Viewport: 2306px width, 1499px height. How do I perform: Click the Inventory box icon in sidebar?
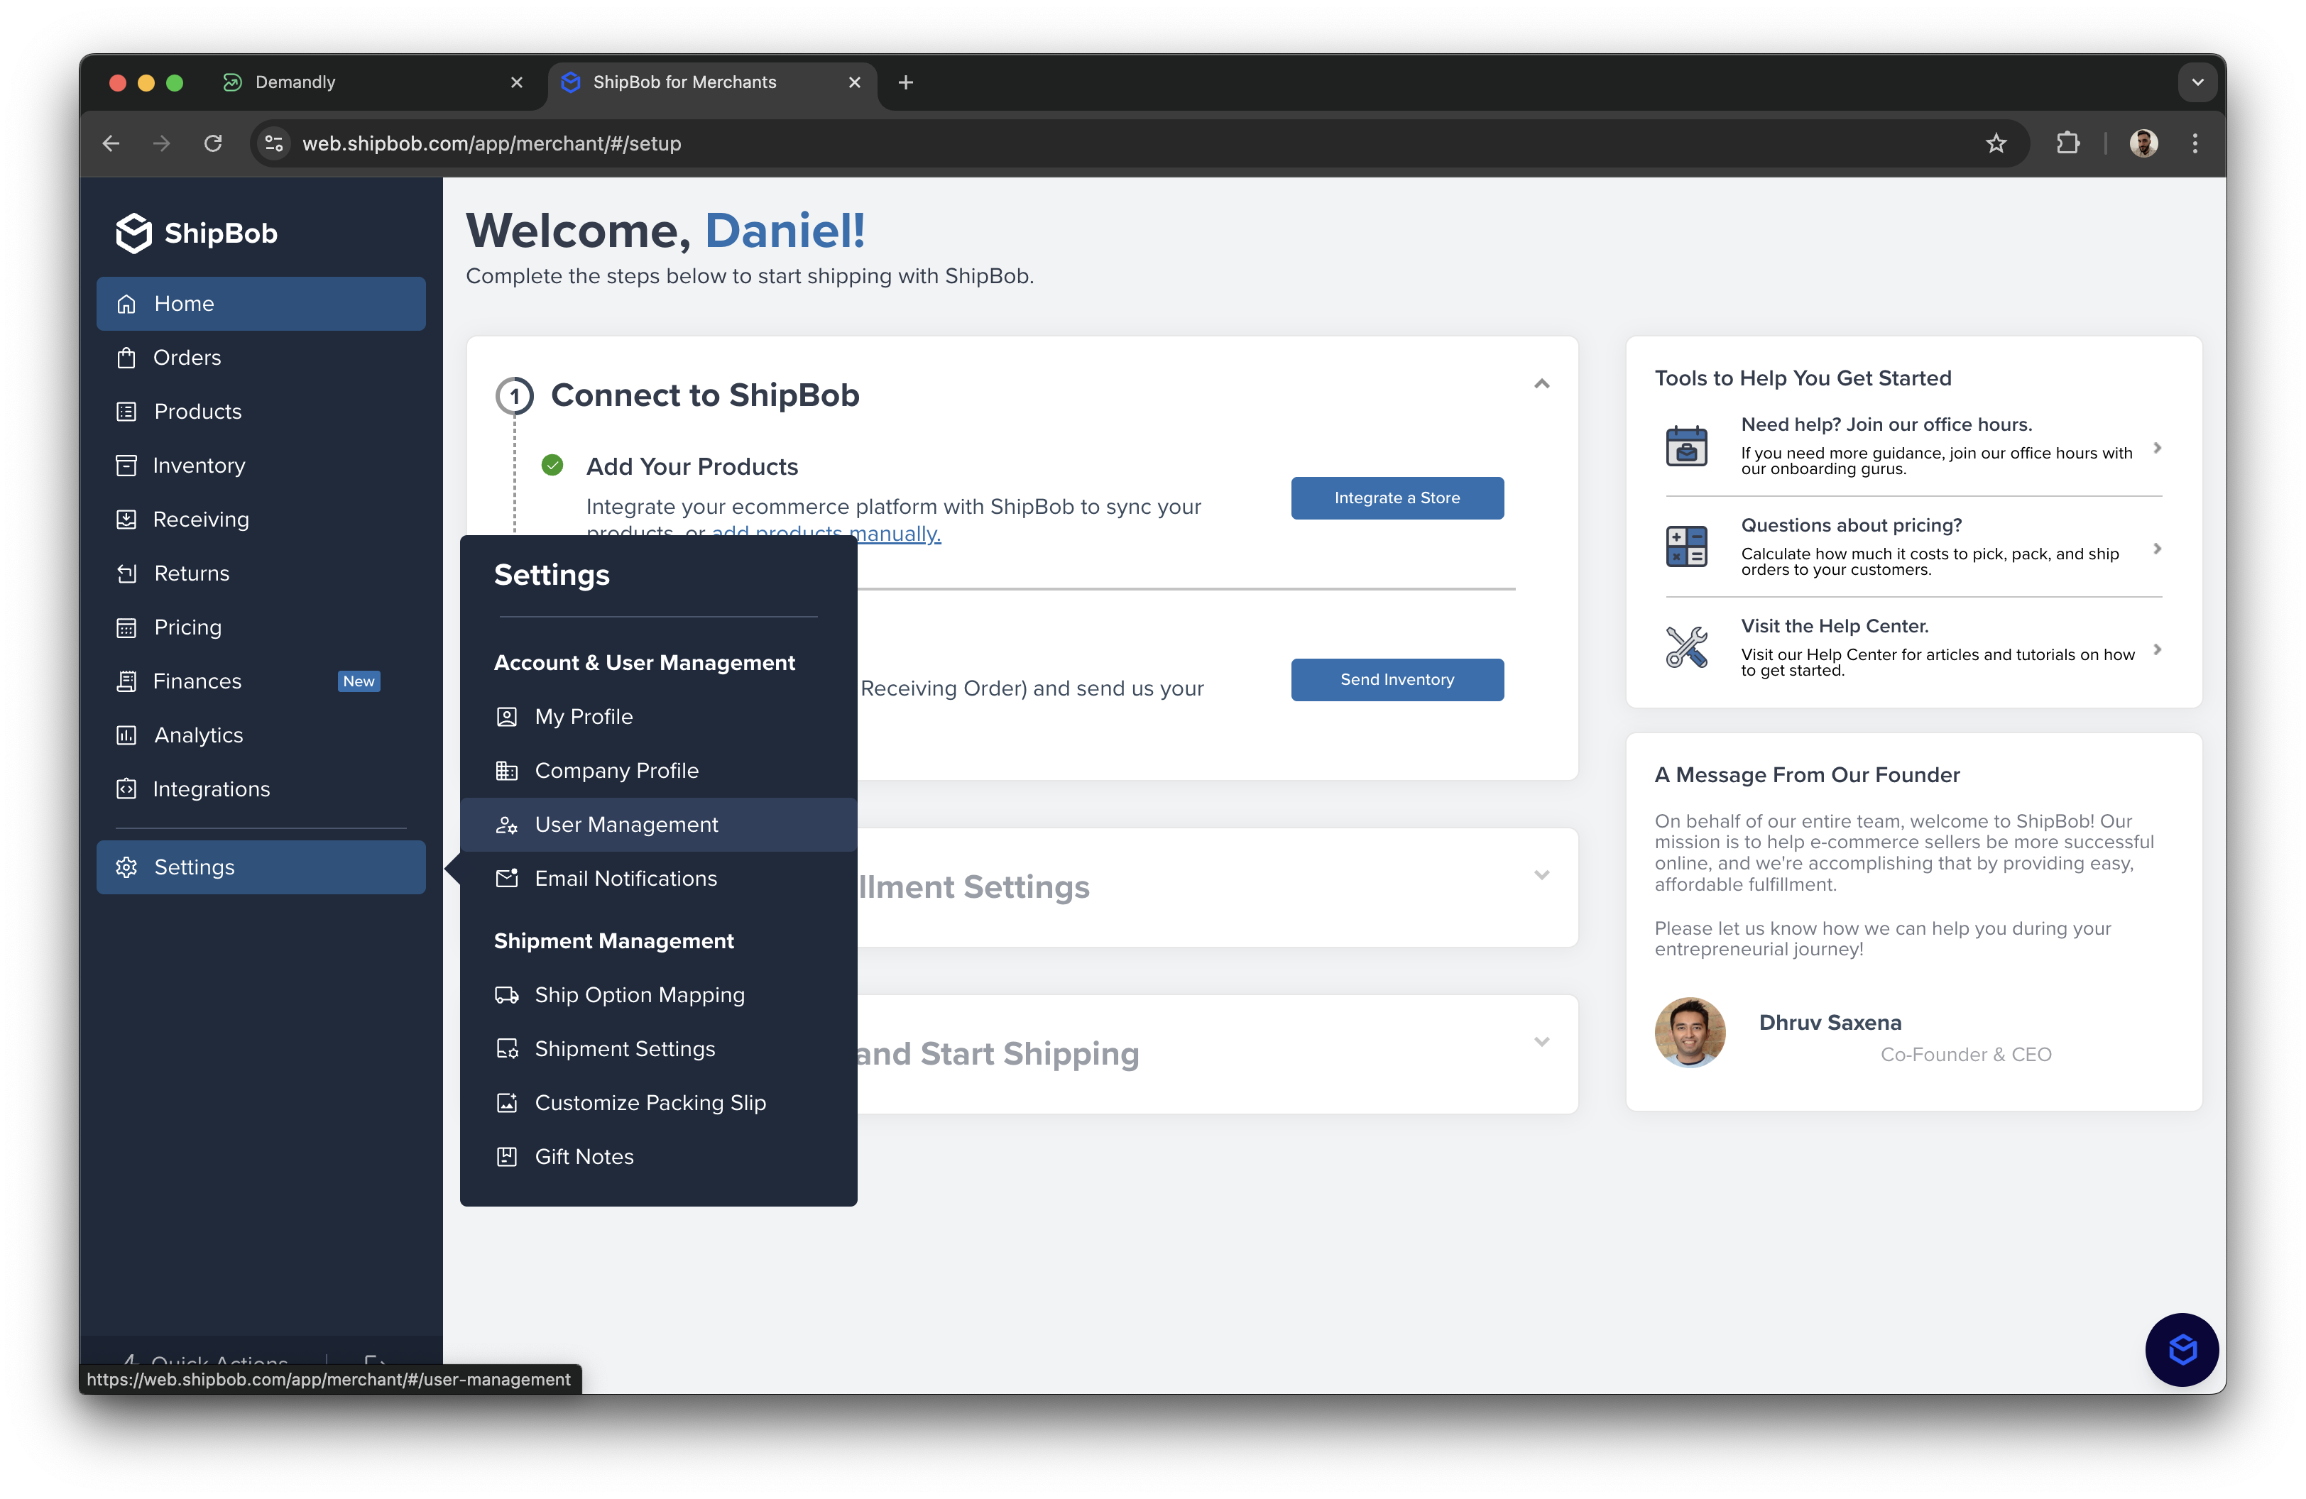(126, 466)
